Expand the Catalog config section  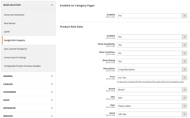coord(28,84)
